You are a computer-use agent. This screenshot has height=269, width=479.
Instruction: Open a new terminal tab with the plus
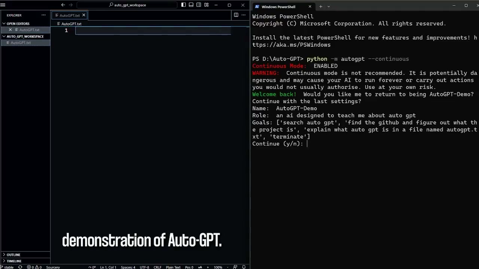(321, 6)
